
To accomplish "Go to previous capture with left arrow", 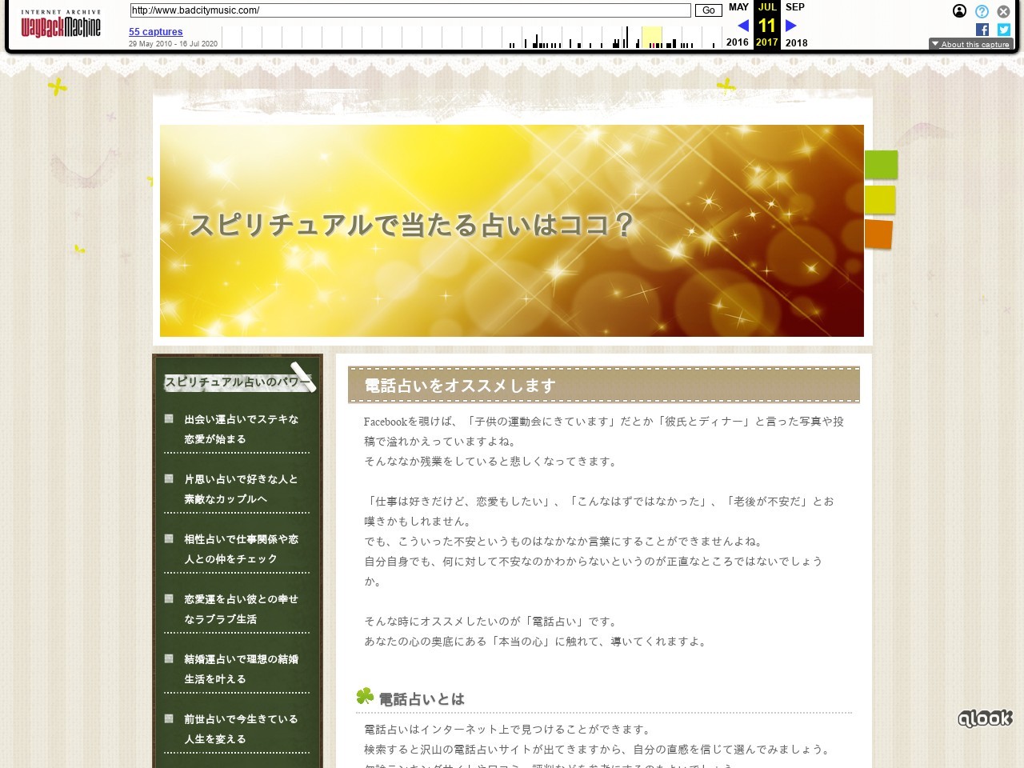I will 742,26.
